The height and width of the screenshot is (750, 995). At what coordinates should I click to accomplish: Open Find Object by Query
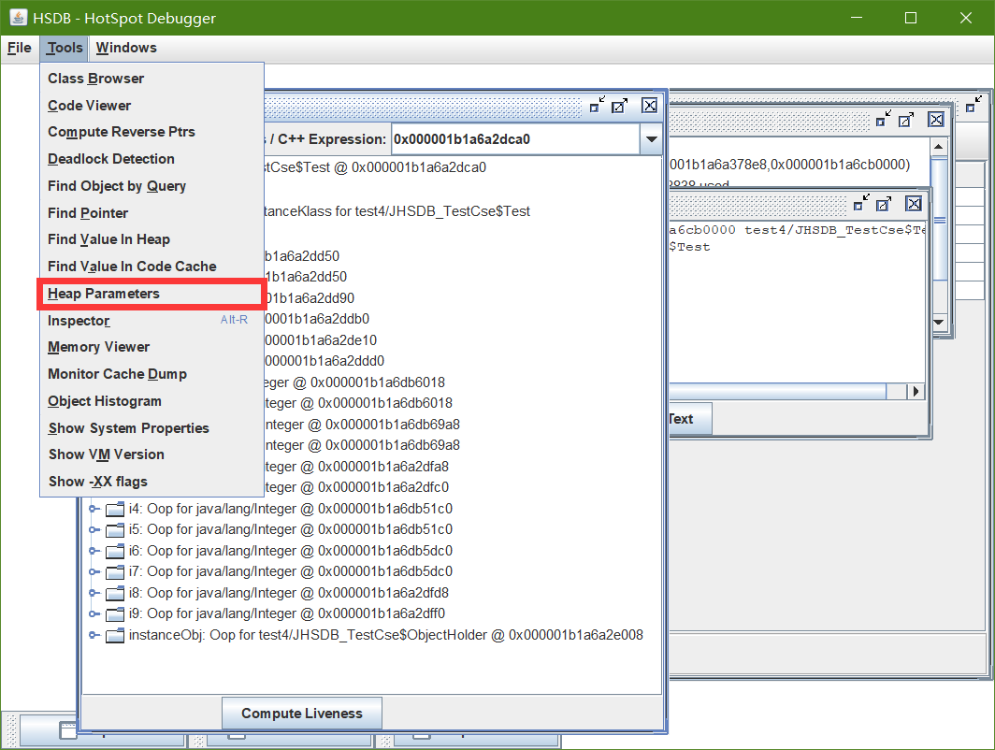point(151,186)
